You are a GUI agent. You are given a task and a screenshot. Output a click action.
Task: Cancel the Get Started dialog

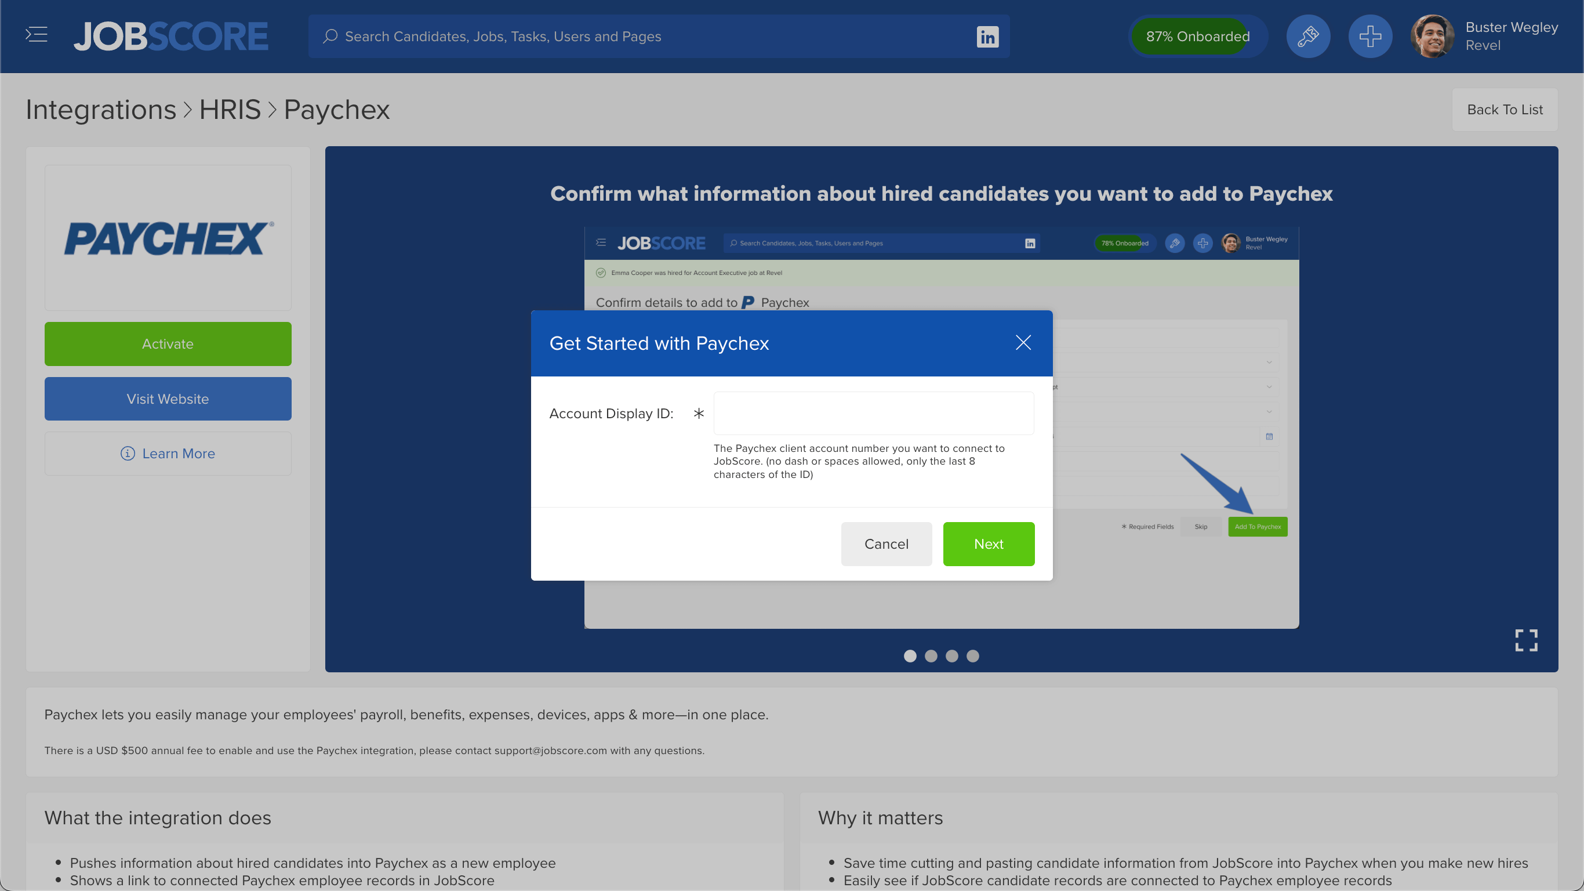(x=886, y=544)
